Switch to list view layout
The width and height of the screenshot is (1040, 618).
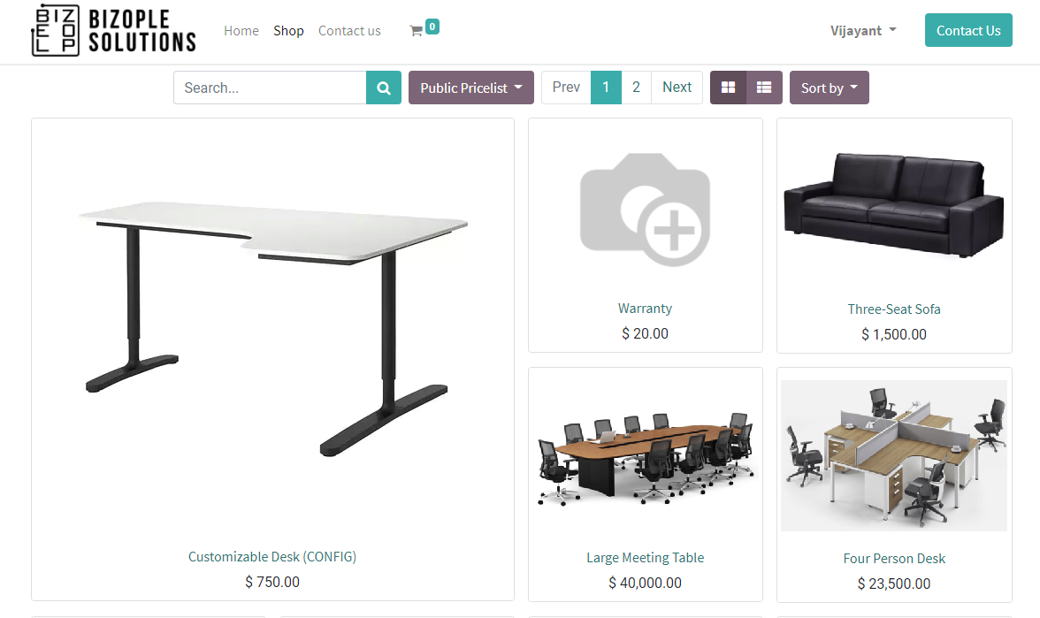pyautogui.click(x=764, y=88)
